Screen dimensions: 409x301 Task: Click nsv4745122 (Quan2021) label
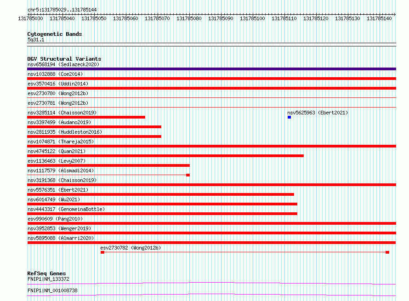click(x=57, y=151)
